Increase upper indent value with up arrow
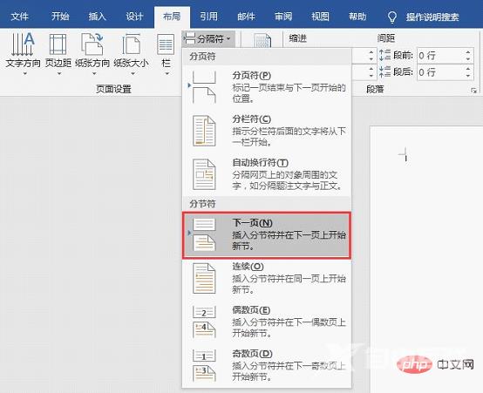Screen dimensions: 483x393 pos(371,52)
